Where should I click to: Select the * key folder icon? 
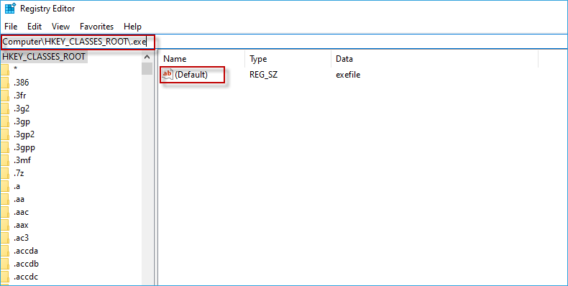pyautogui.click(x=4, y=70)
